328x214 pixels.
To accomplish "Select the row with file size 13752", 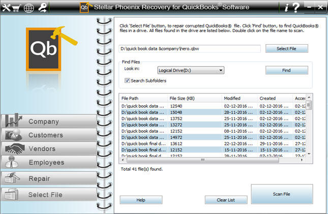I will coord(213,118).
